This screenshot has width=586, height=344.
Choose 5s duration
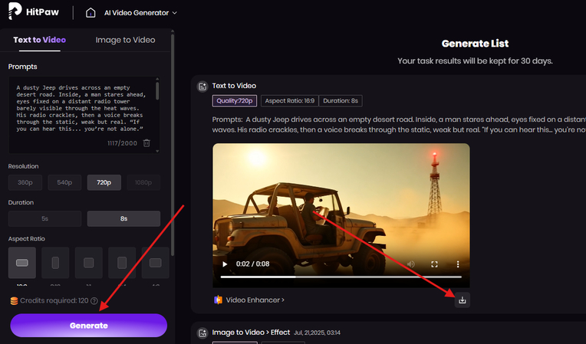(44, 218)
